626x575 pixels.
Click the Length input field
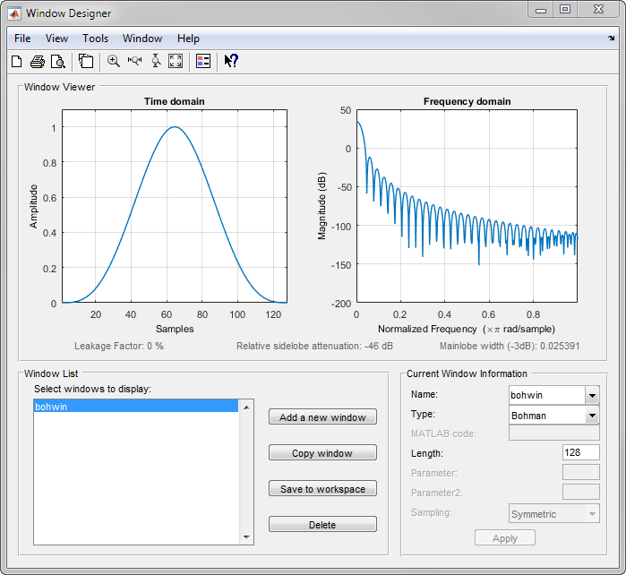[x=580, y=454]
